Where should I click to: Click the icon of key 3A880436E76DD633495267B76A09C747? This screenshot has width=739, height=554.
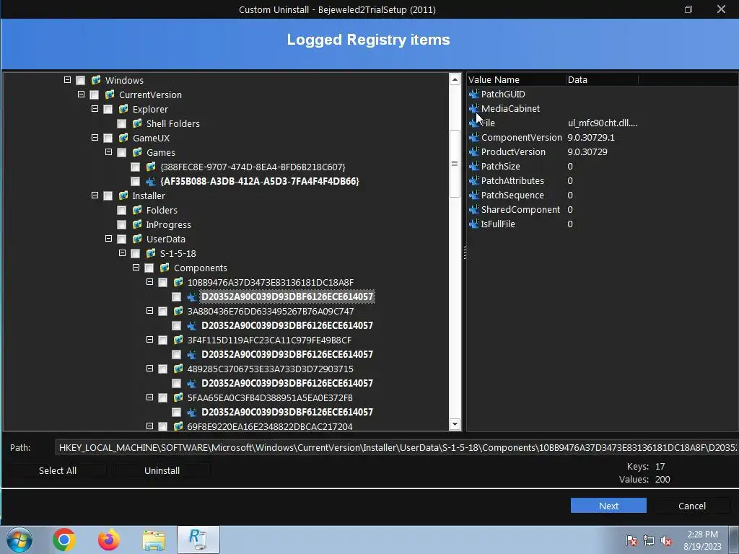178,311
